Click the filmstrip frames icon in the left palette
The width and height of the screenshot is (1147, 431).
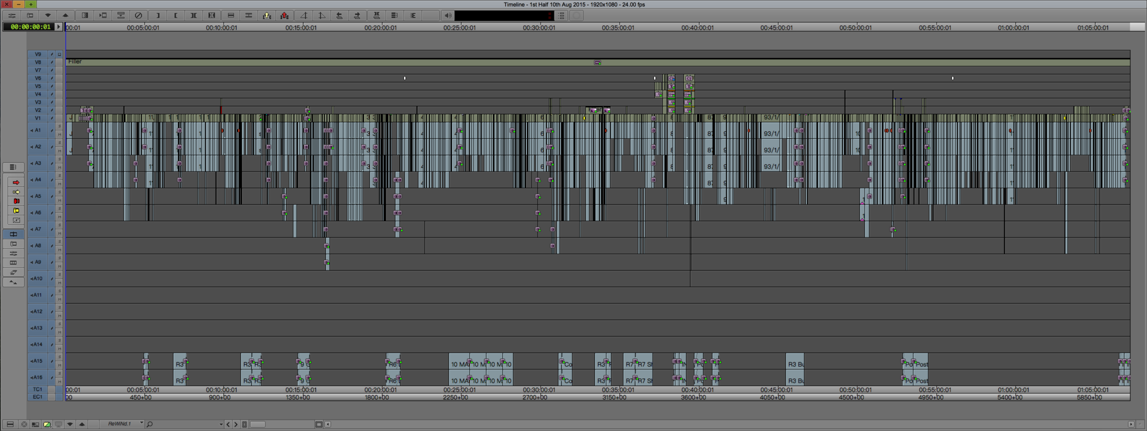[13, 263]
